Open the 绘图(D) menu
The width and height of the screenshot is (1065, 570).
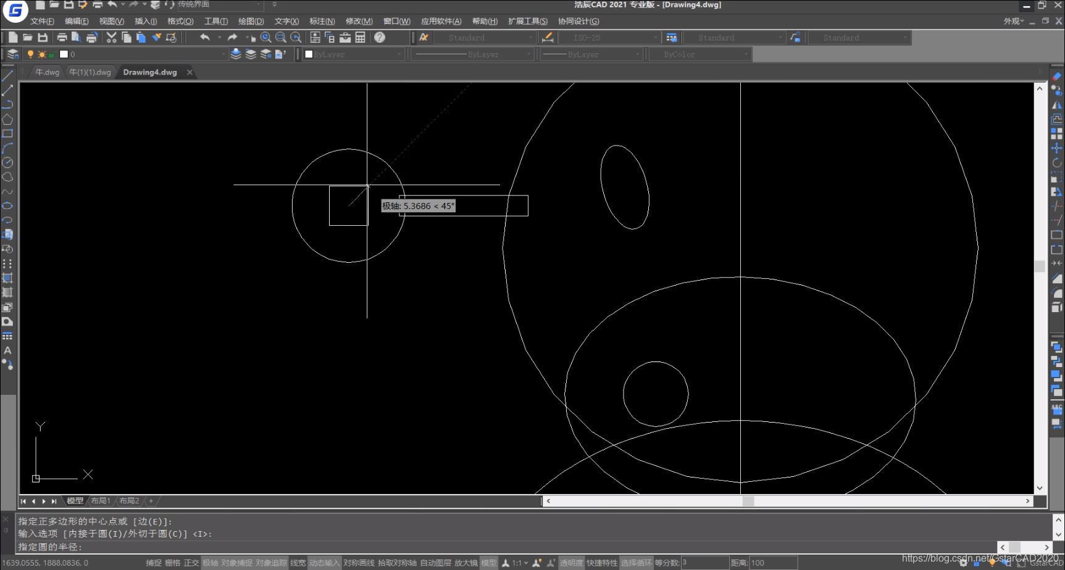coord(251,21)
